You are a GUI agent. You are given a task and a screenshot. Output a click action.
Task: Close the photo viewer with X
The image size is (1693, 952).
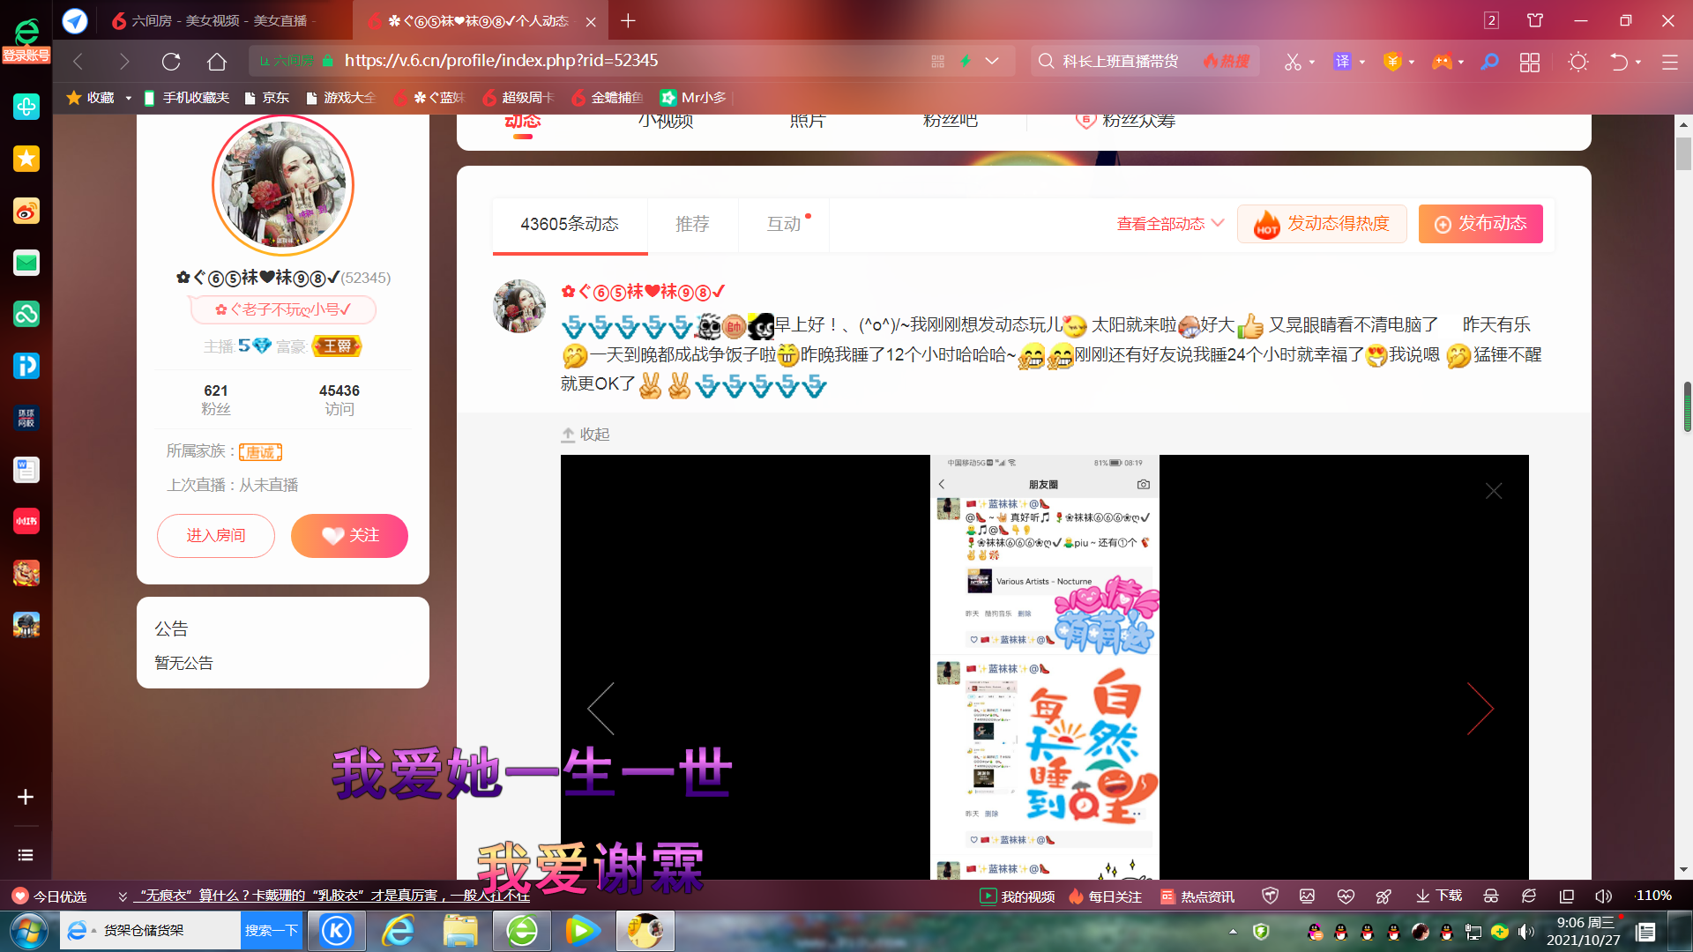pos(1494,491)
